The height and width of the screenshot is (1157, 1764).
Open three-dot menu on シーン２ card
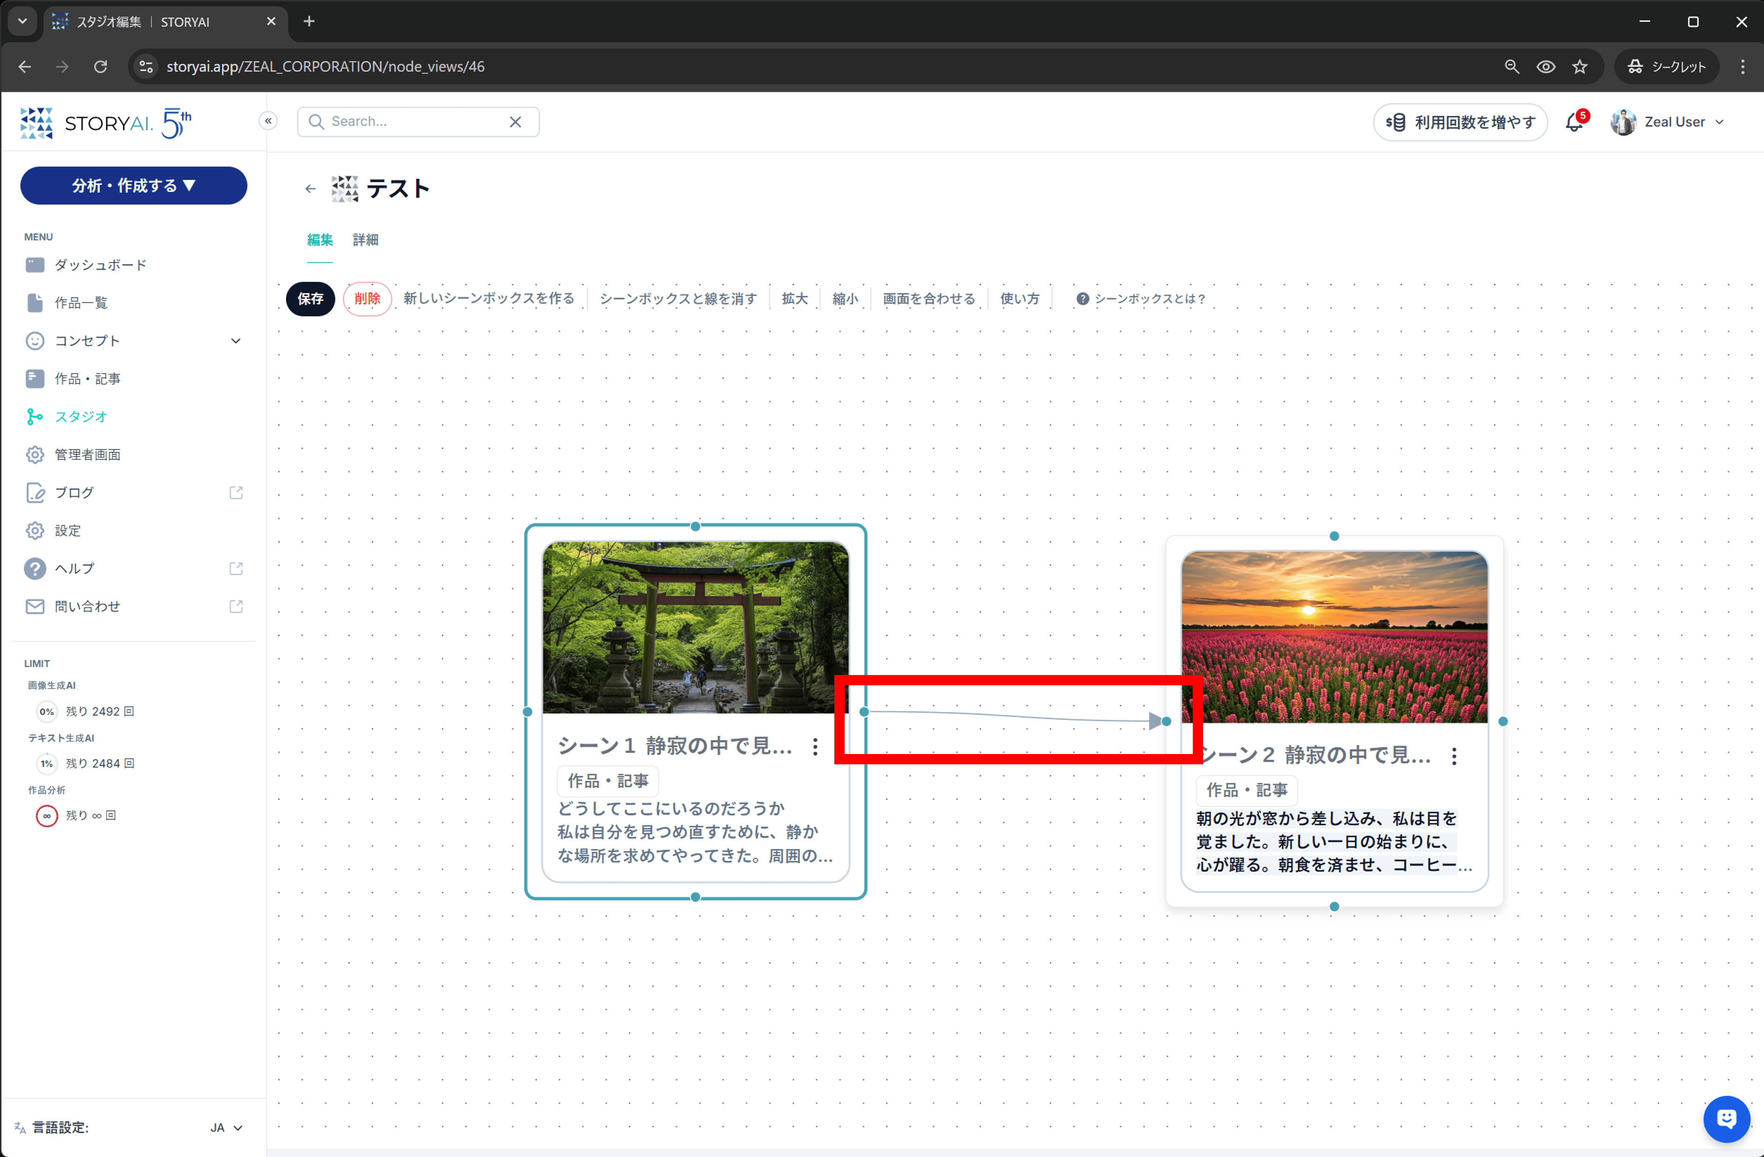click(1454, 756)
